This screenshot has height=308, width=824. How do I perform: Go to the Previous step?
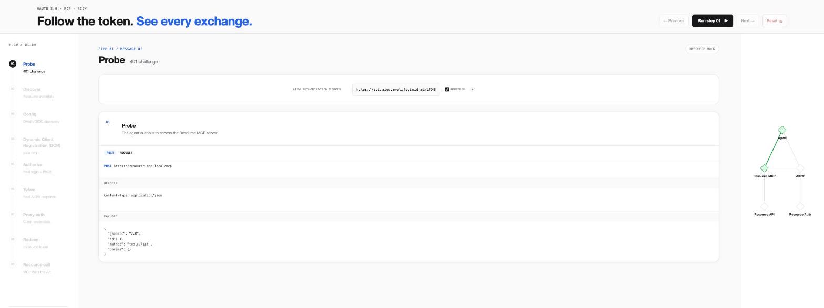pyautogui.click(x=673, y=21)
